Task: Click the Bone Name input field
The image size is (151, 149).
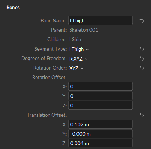Action: click(101, 20)
